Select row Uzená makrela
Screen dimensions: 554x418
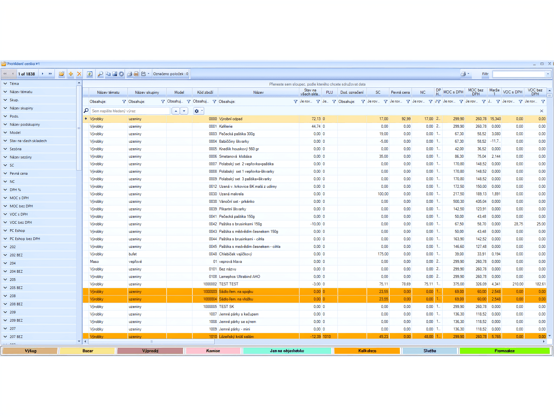tap(315, 194)
